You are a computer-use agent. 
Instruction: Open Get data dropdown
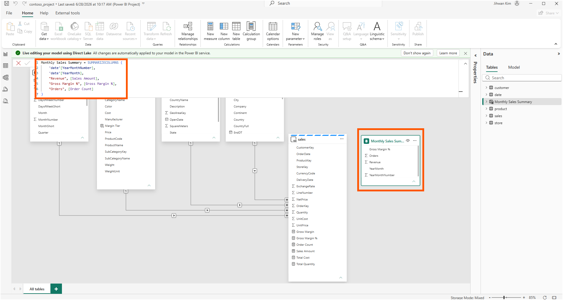(44, 31)
